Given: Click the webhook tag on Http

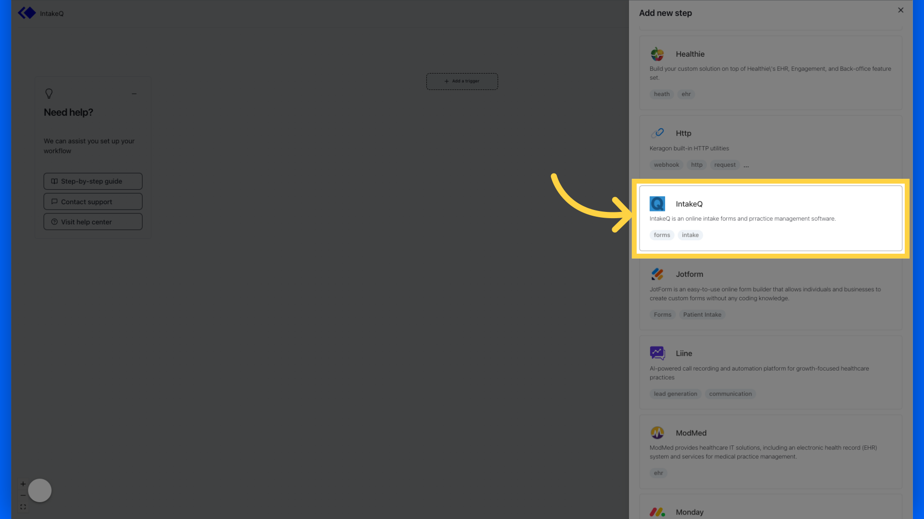Looking at the screenshot, I should click(667, 165).
